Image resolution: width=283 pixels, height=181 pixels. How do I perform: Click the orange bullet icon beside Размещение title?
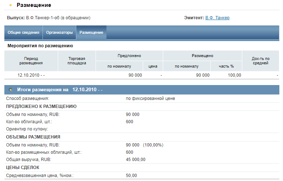click(x=10, y=5)
